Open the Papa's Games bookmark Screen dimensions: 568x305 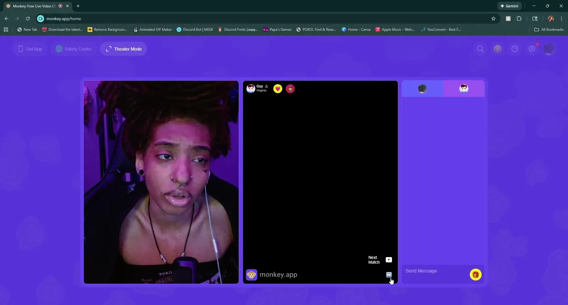[x=277, y=30]
